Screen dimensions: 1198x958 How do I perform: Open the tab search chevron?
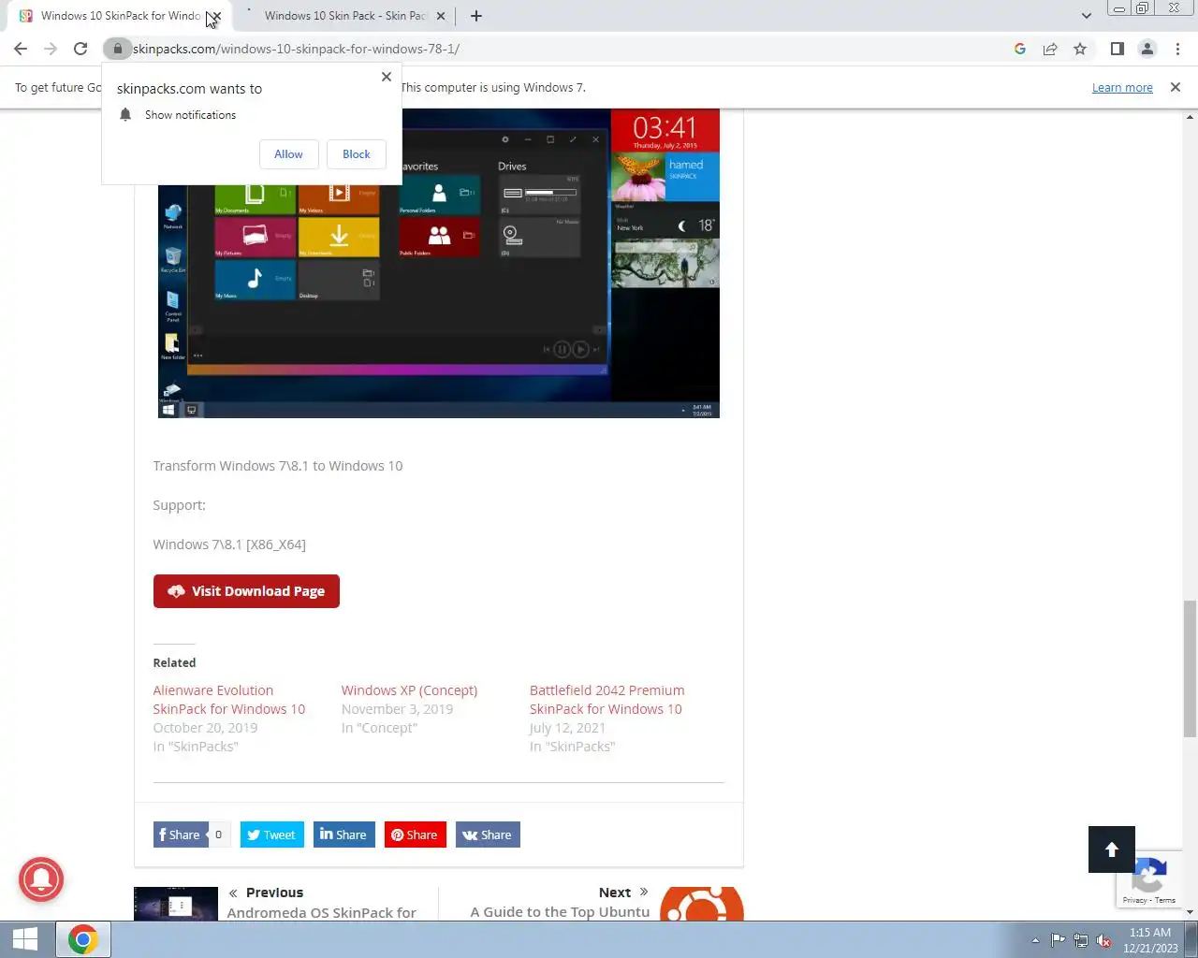point(1086,16)
